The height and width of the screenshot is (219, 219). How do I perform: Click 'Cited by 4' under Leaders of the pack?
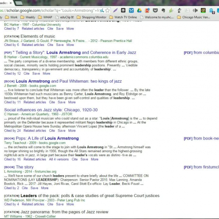coord(11,204)
